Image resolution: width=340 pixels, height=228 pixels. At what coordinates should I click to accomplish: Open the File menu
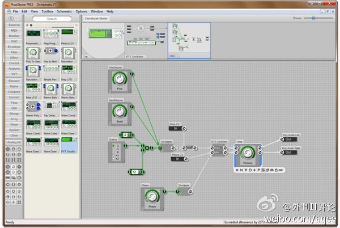point(15,11)
